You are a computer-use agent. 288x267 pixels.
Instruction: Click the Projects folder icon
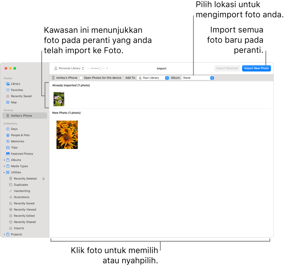pos(8,235)
